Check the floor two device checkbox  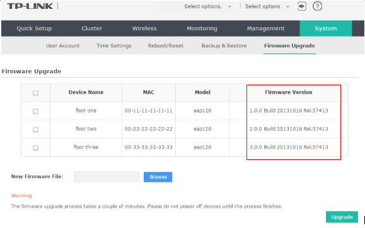pyautogui.click(x=35, y=129)
